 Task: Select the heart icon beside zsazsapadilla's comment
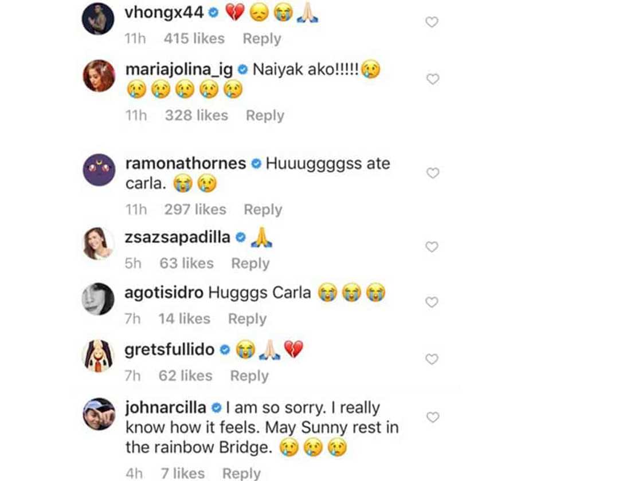[x=432, y=246]
